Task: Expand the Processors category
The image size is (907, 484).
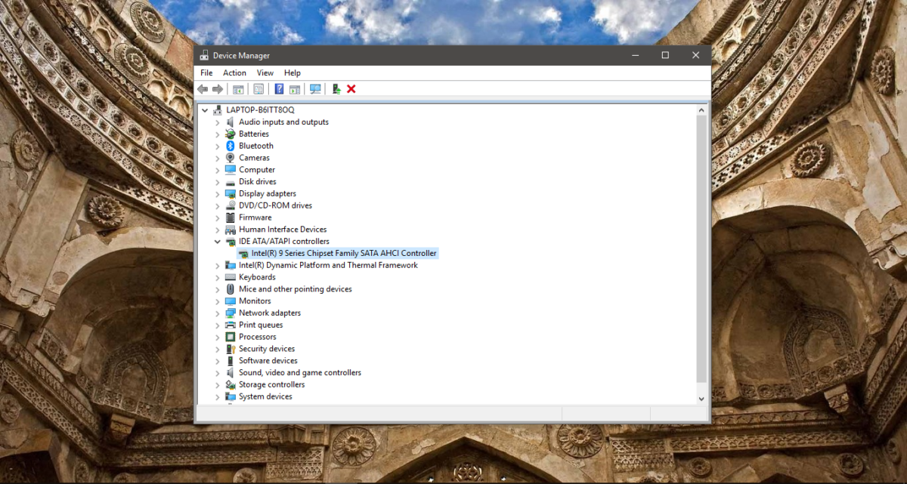Action: coord(218,336)
